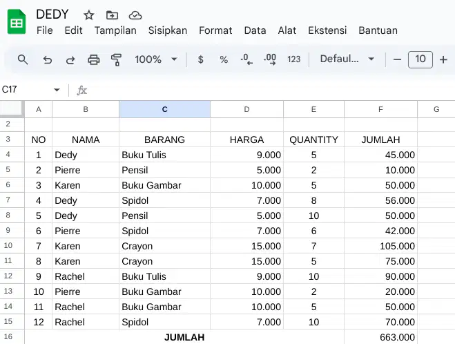455x344 pixels.
Task: Click the fx formula icon
Action: (x=82, y=90)
